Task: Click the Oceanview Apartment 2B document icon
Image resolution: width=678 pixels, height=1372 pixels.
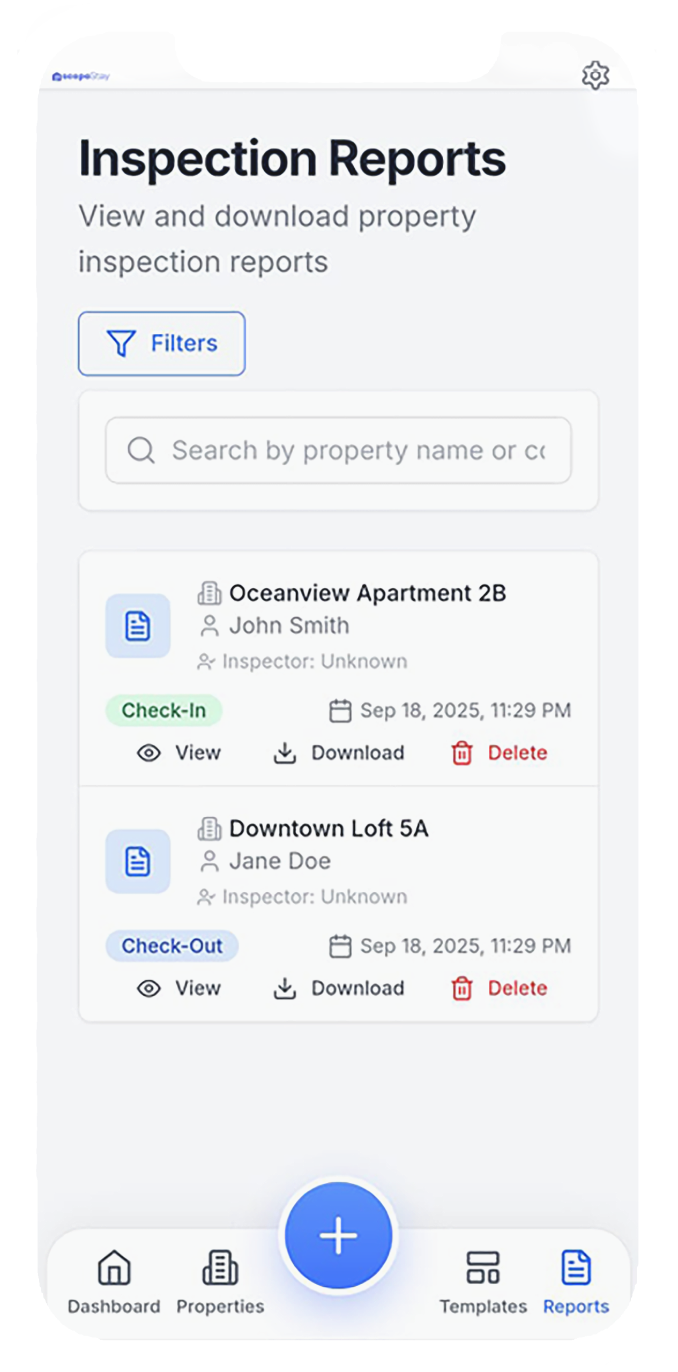Action: pos(138,625)
